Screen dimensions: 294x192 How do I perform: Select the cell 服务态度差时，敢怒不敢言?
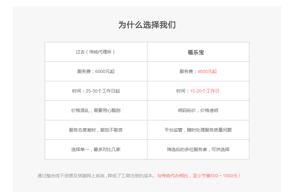[96, 130]
